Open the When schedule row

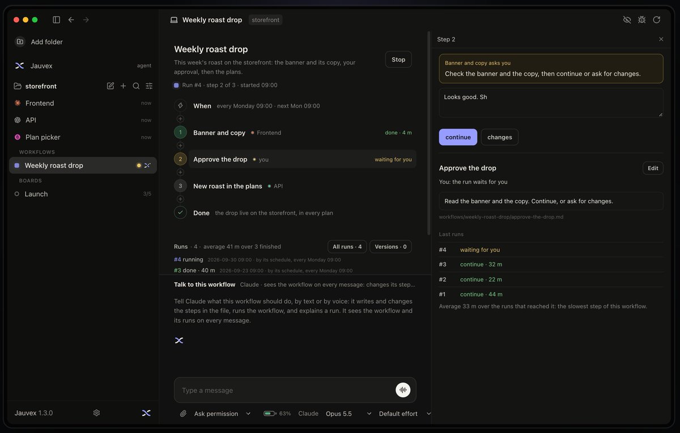point(303,106)
